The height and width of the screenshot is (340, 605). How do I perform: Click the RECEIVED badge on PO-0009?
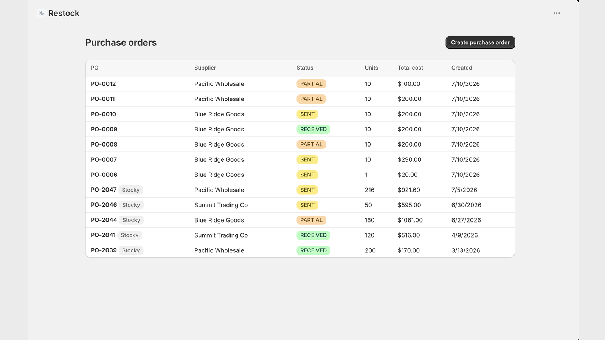(x=313, y=129)
